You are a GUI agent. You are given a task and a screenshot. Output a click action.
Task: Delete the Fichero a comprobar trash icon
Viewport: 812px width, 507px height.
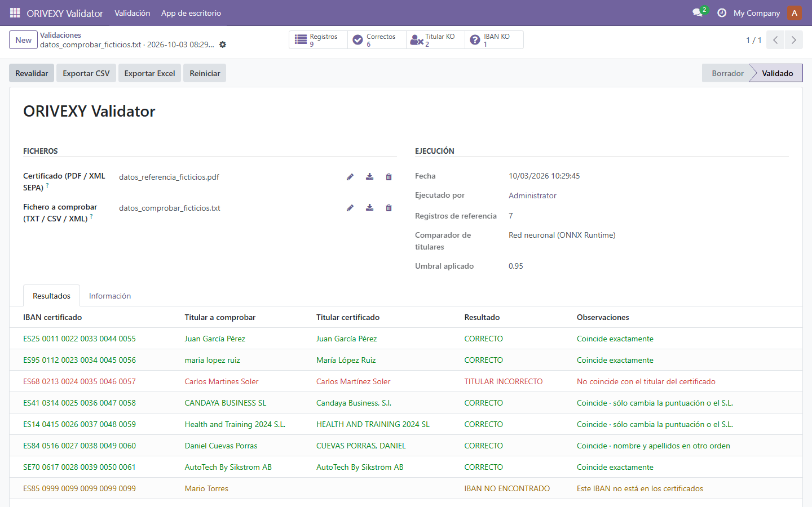coord(389,208)
